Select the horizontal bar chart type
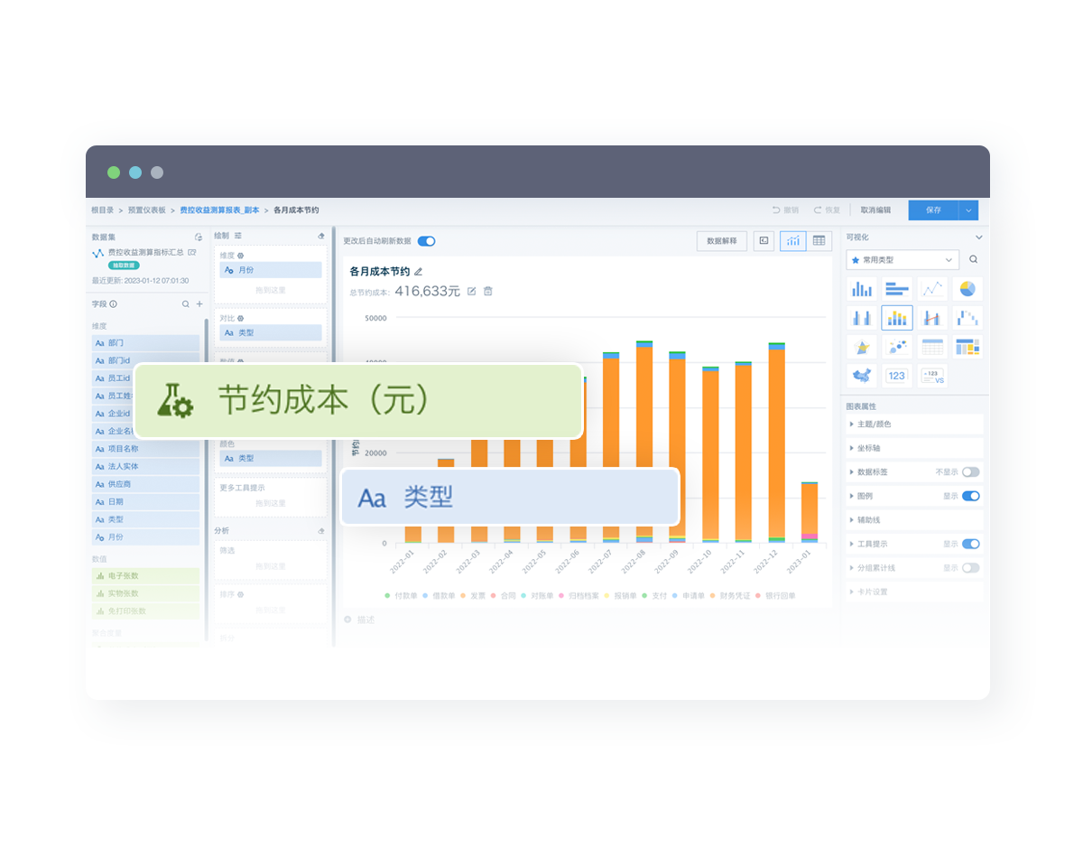This screenshot has height=867, width=1083. click(x=897, y=289)
